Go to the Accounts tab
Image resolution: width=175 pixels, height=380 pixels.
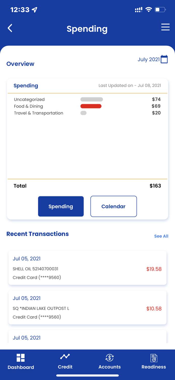tap(110, 367)
